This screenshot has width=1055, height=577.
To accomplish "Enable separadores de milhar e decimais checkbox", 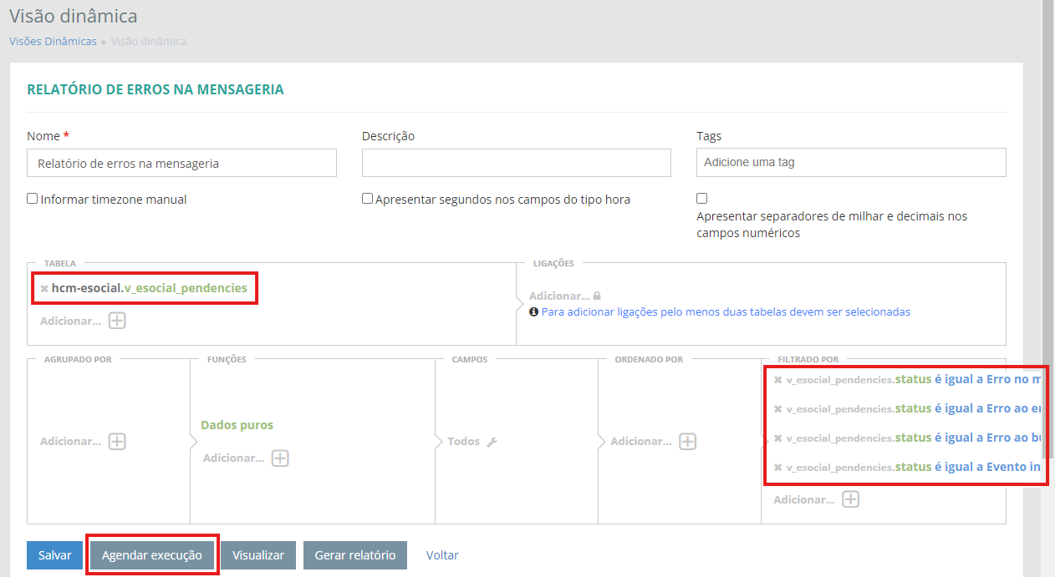I will click(701, 199).
